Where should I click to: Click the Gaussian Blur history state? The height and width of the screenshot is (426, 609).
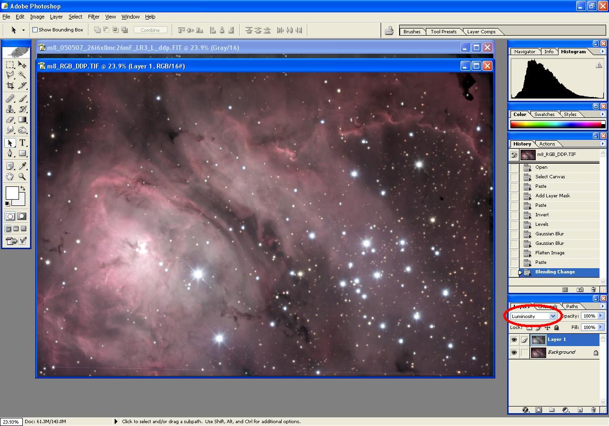pyautogui.click(x=549, y=234)
